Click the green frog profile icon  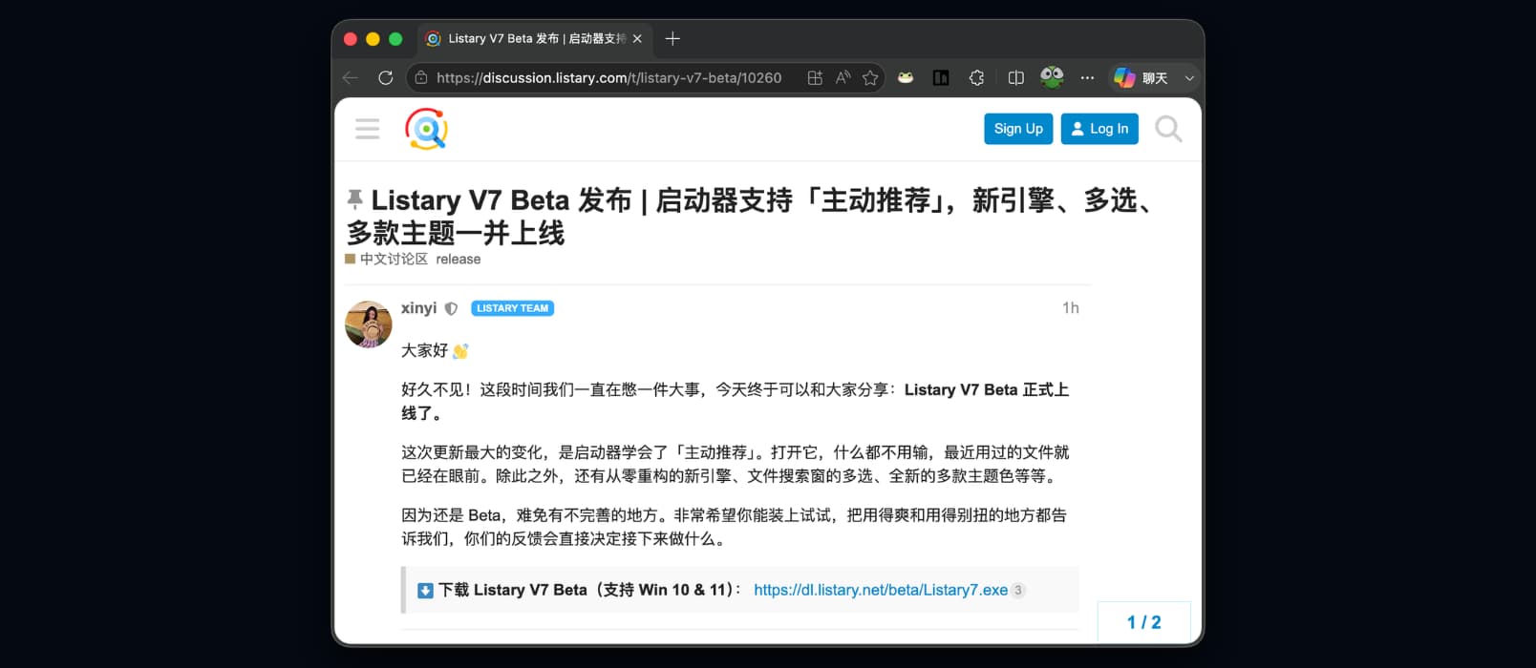point(1052,77)
